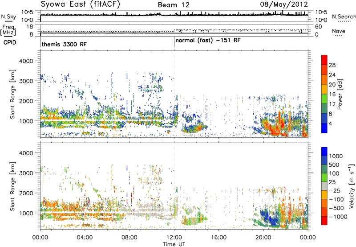Click the '1000' tick on velocity panel axis
The height and width of the screenshot is (247, 356).
pyautogui.click(x=26, y=213)
